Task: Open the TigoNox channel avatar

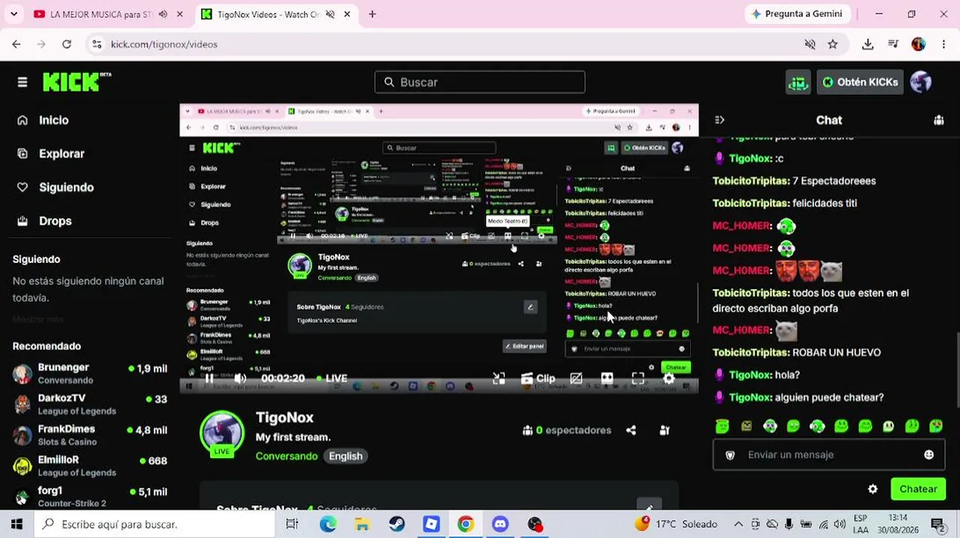Action: [222, 433]
